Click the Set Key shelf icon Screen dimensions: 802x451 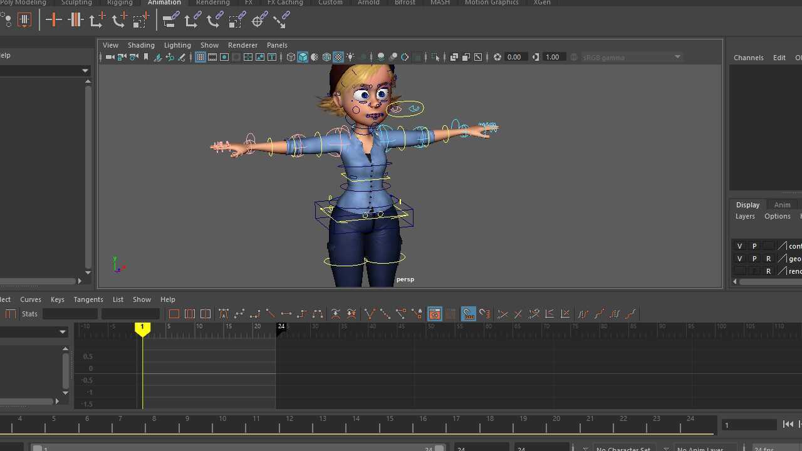pos(54,21)
